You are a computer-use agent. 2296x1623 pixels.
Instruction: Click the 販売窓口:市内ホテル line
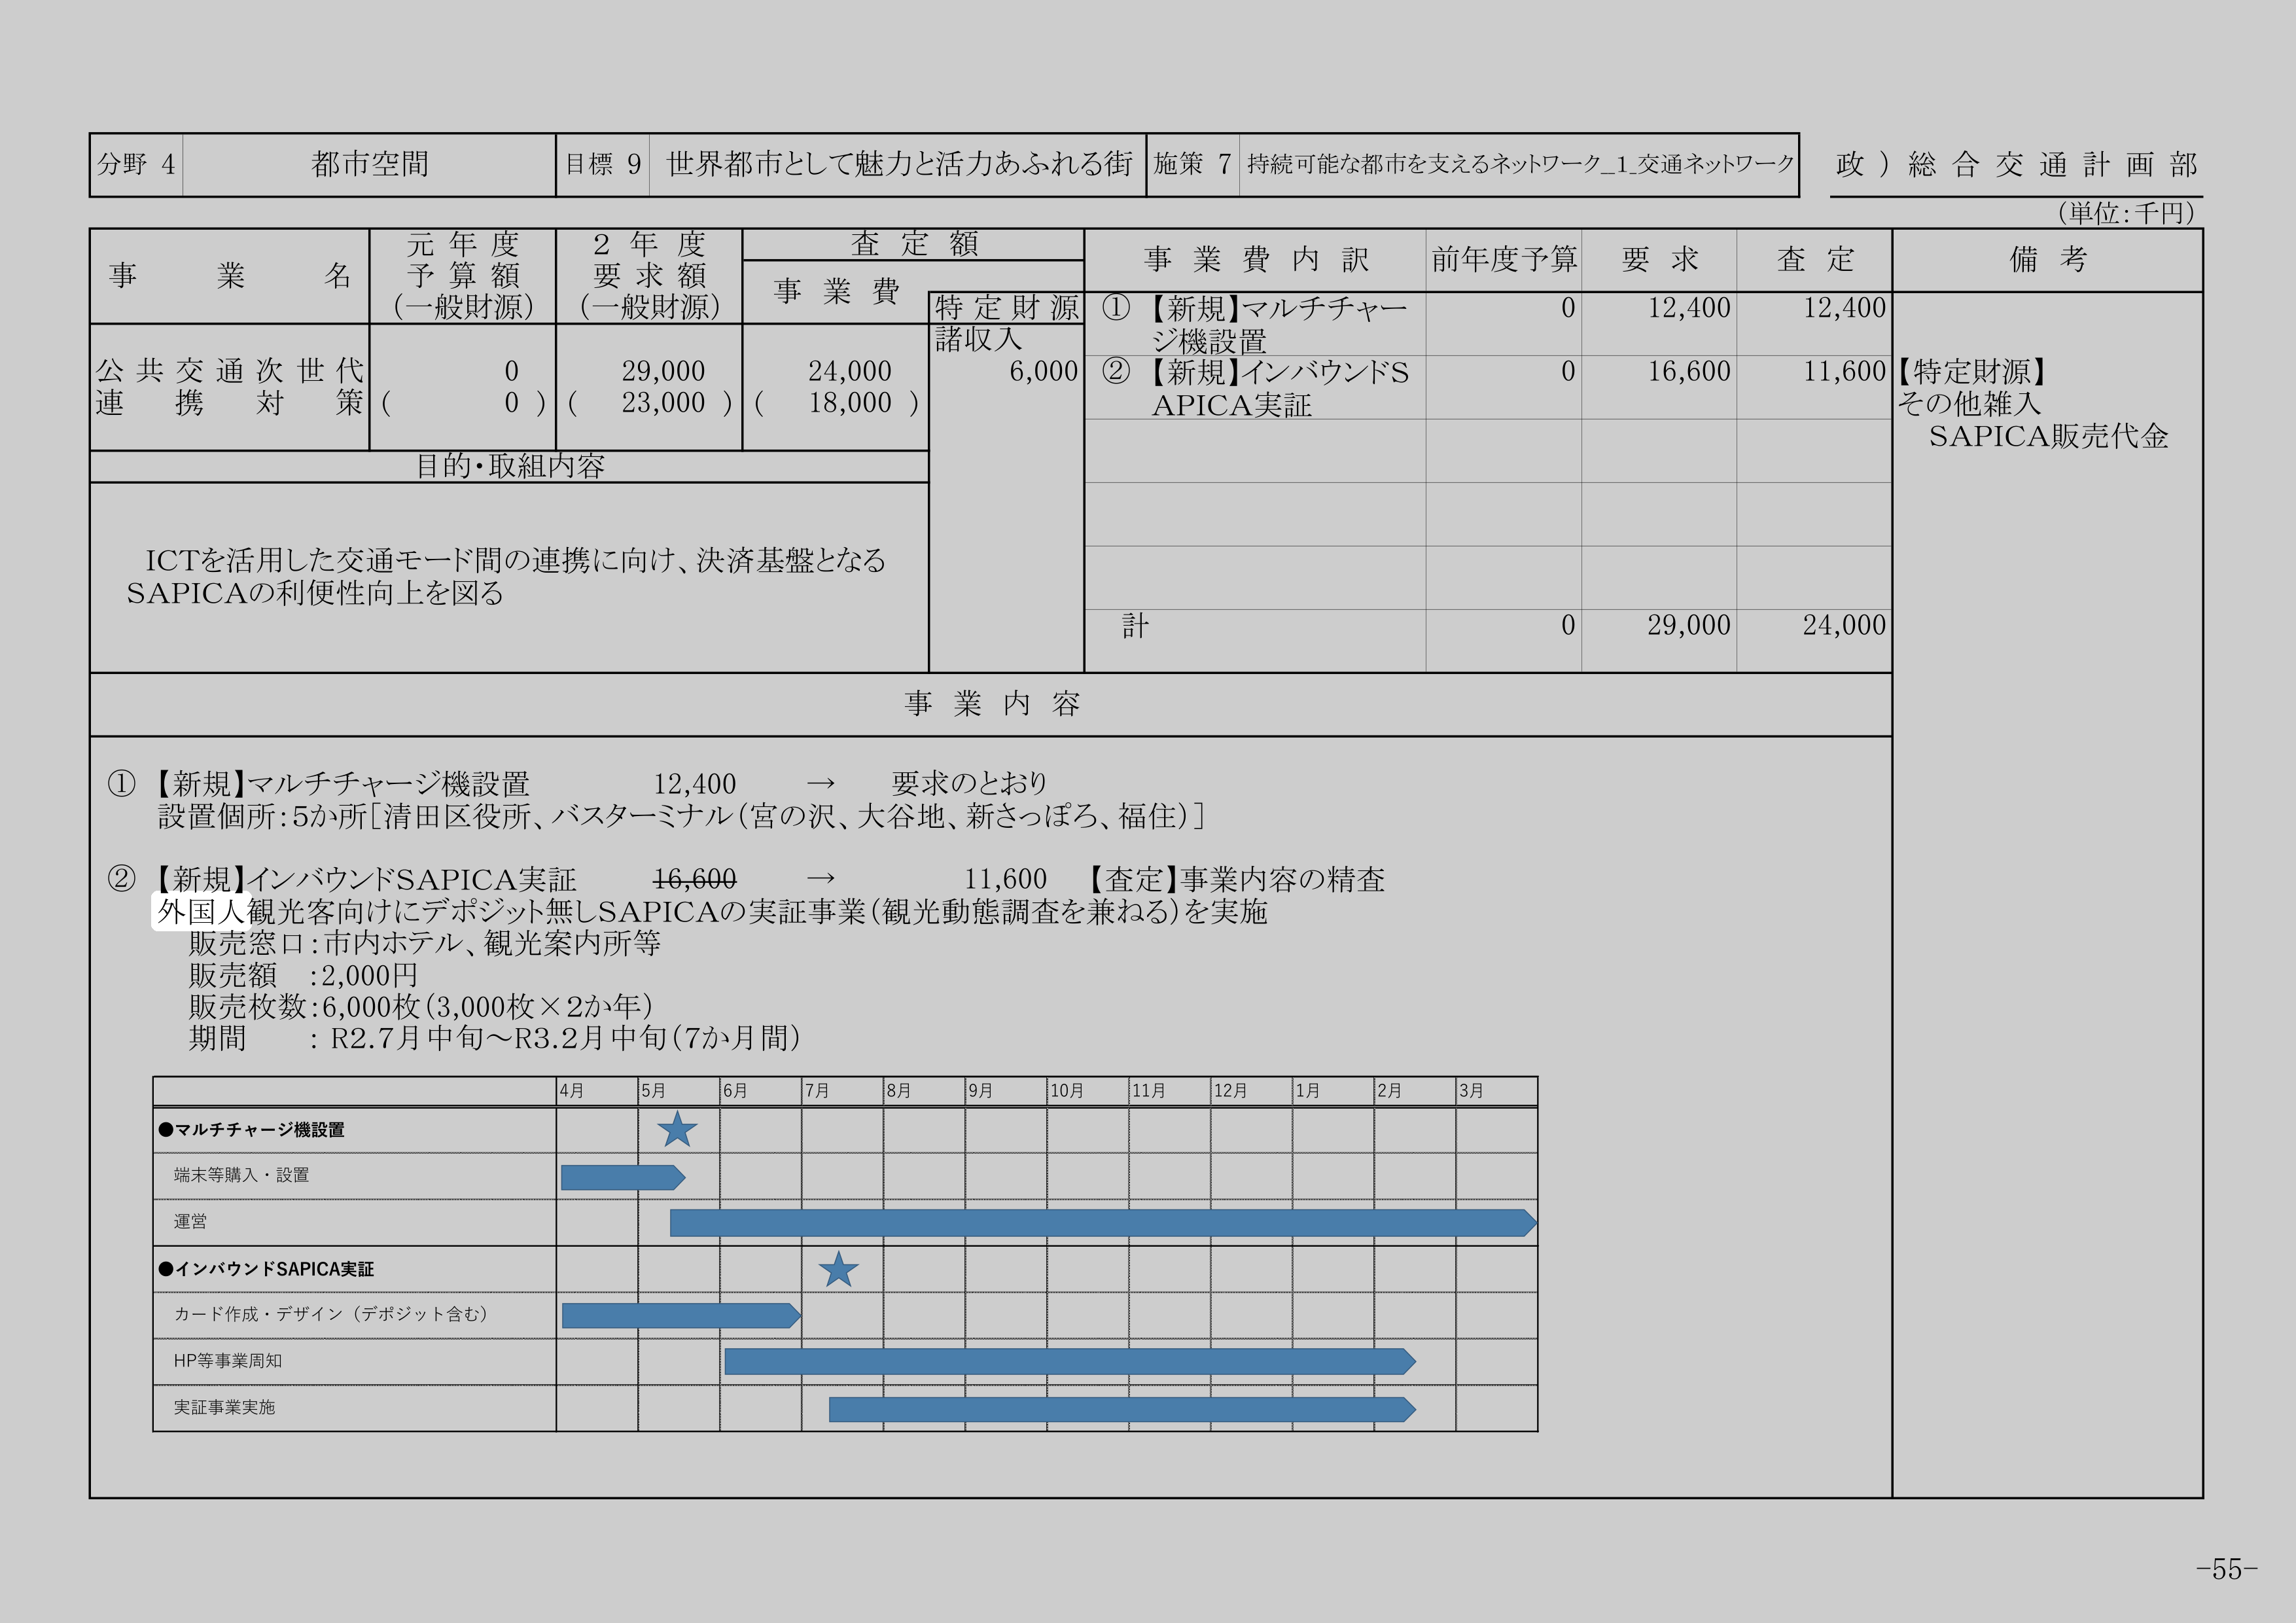(425, 943)
